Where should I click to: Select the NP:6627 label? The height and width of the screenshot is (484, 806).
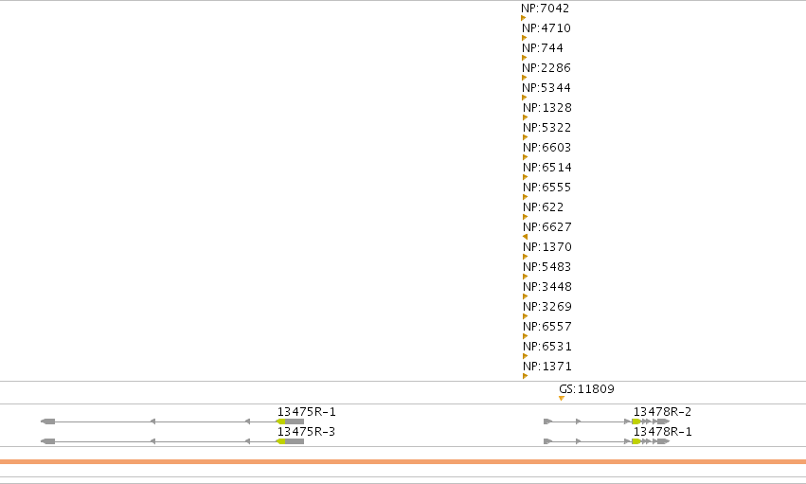click(x=547, y=227)
